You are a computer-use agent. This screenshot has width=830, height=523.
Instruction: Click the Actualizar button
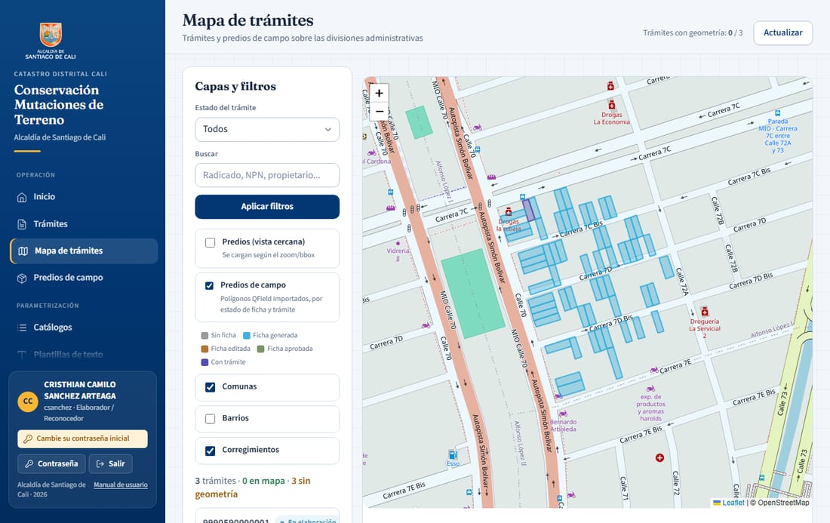pos(783,32)
